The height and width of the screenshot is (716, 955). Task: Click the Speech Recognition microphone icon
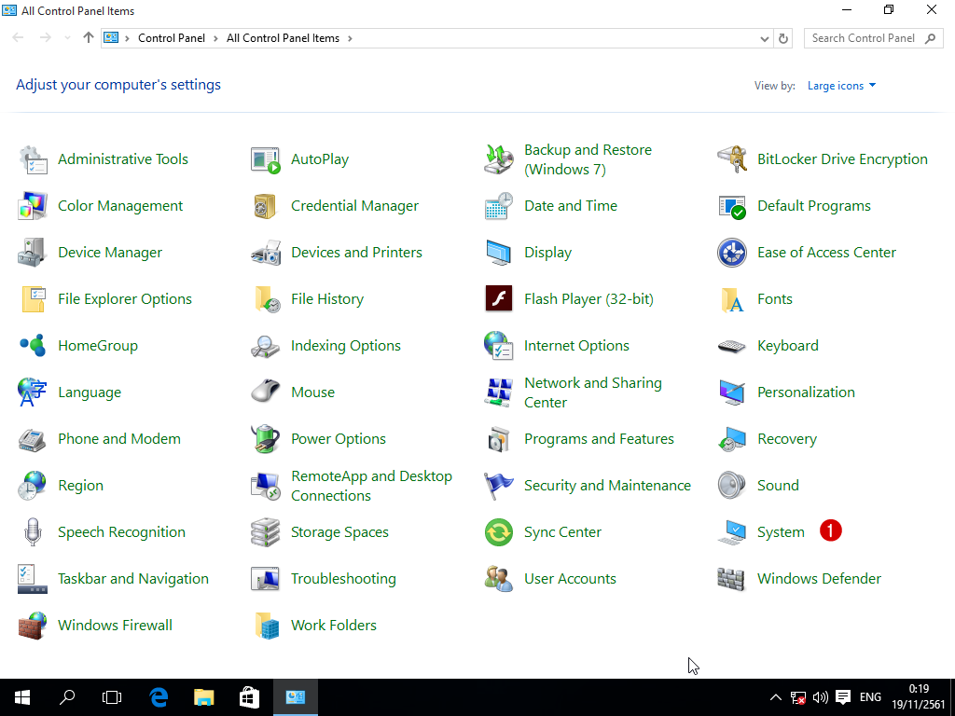[x=33, y=532]
